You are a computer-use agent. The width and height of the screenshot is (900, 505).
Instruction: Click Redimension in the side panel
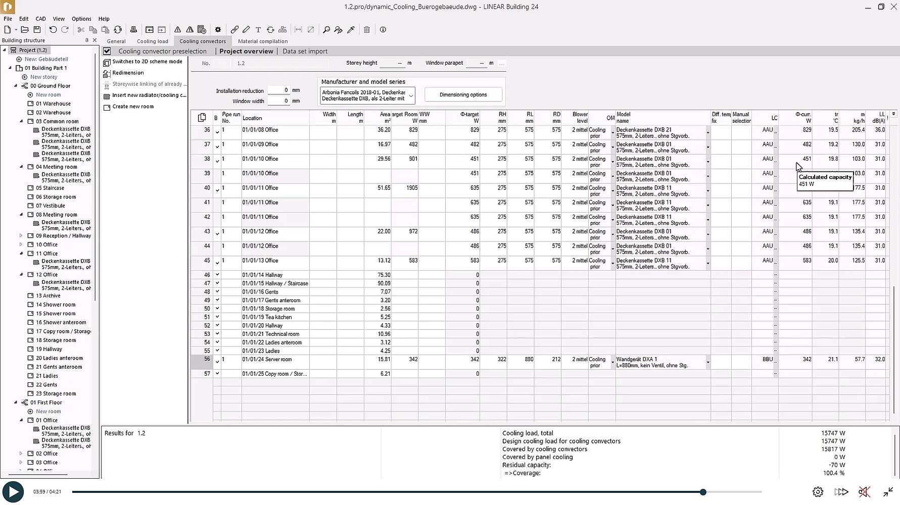tap(128, 73)
